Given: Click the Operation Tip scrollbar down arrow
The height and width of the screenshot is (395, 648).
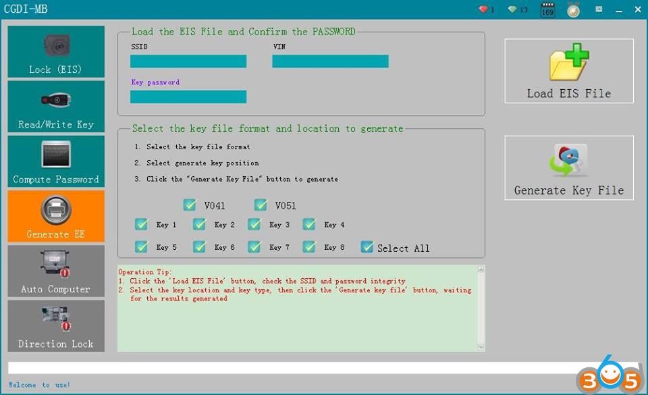Looking at the screenshot, I should [x=481, y=346].
